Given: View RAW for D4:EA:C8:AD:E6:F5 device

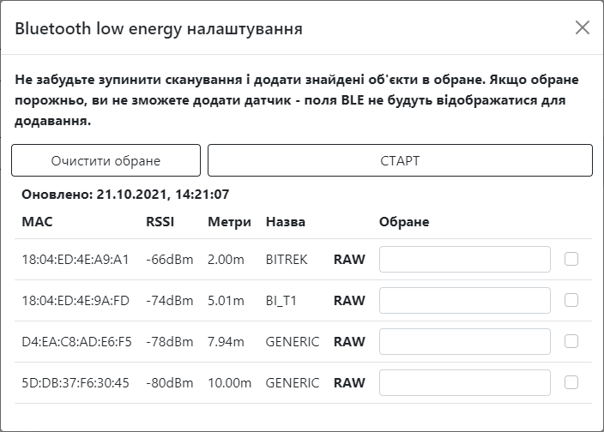Looking at the screenshot, I should [349, 342].
